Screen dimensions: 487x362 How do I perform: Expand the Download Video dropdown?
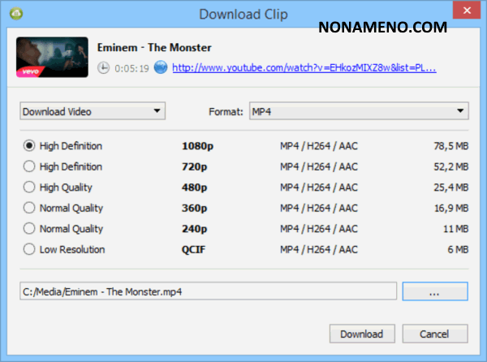[93, 111]
